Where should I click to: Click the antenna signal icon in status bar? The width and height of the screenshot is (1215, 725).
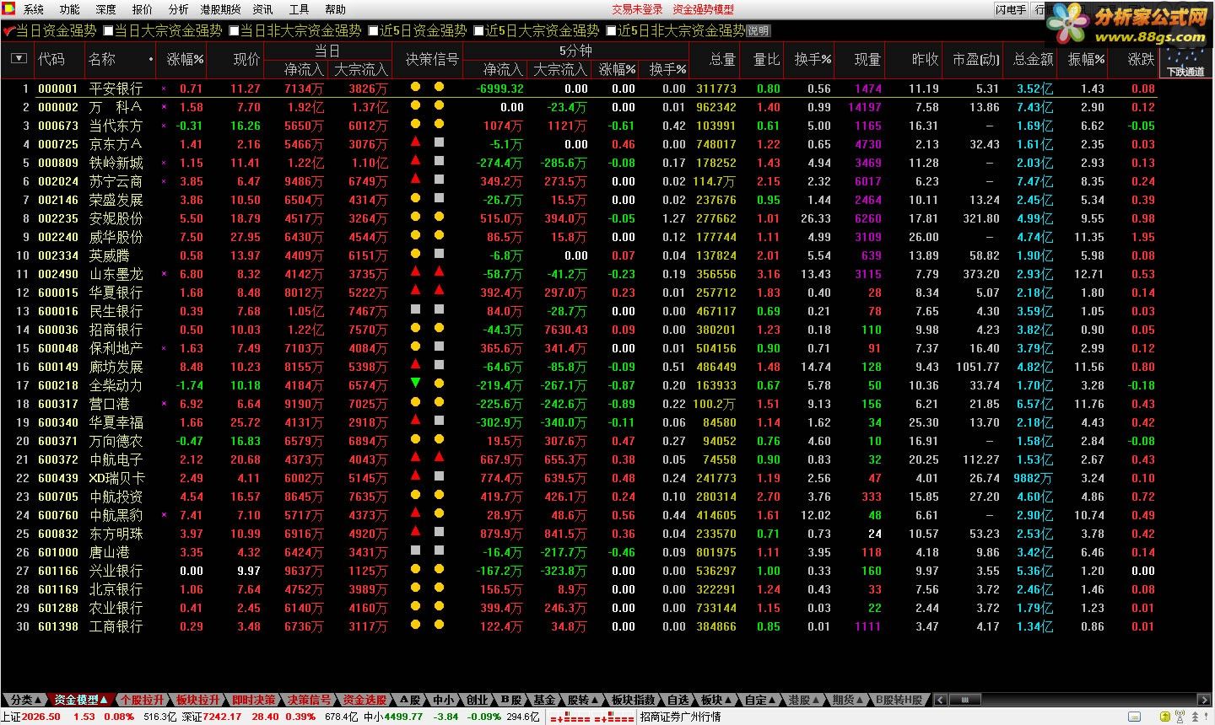click(1180, 717)
